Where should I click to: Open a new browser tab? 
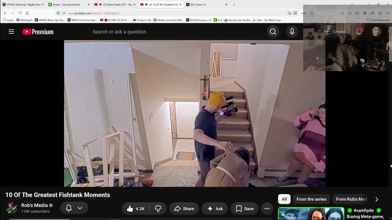(234, 5)
